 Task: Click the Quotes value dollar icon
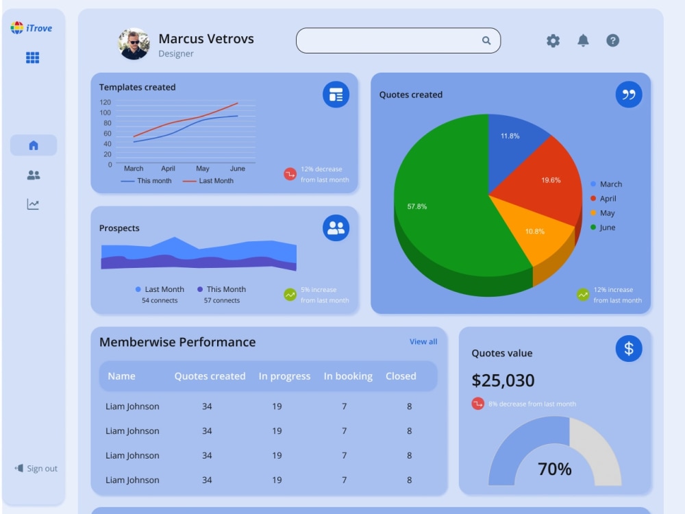[x=629, y=348]
